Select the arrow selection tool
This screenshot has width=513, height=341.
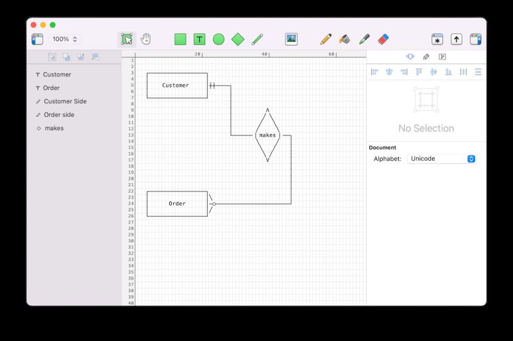(x=127, y=39)
